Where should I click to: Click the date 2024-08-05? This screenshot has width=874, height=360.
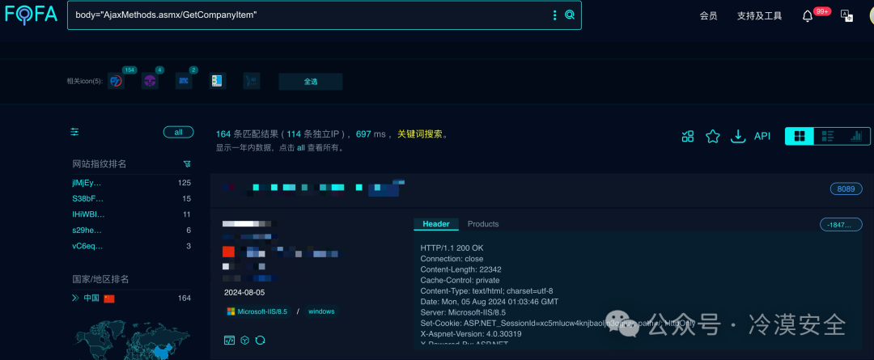(244, 293)
